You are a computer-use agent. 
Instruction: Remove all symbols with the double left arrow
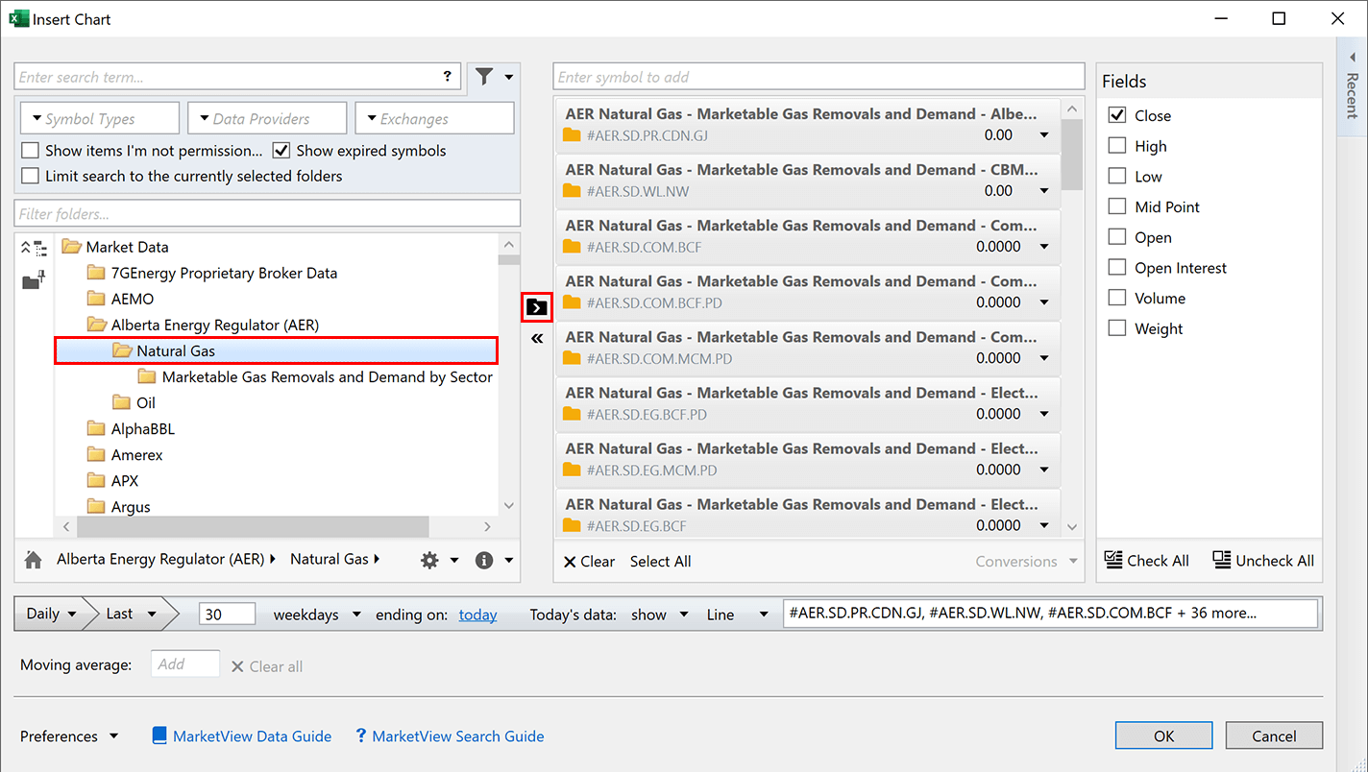pyautogui.click(x=537, y=338)
